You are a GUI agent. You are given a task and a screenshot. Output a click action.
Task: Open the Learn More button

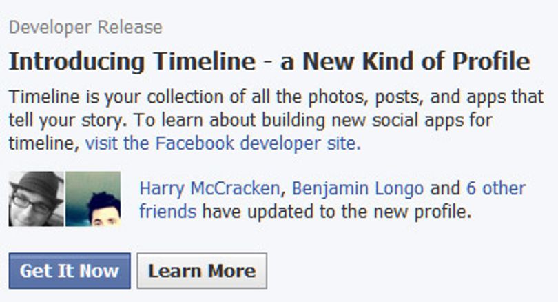(202, 271)
